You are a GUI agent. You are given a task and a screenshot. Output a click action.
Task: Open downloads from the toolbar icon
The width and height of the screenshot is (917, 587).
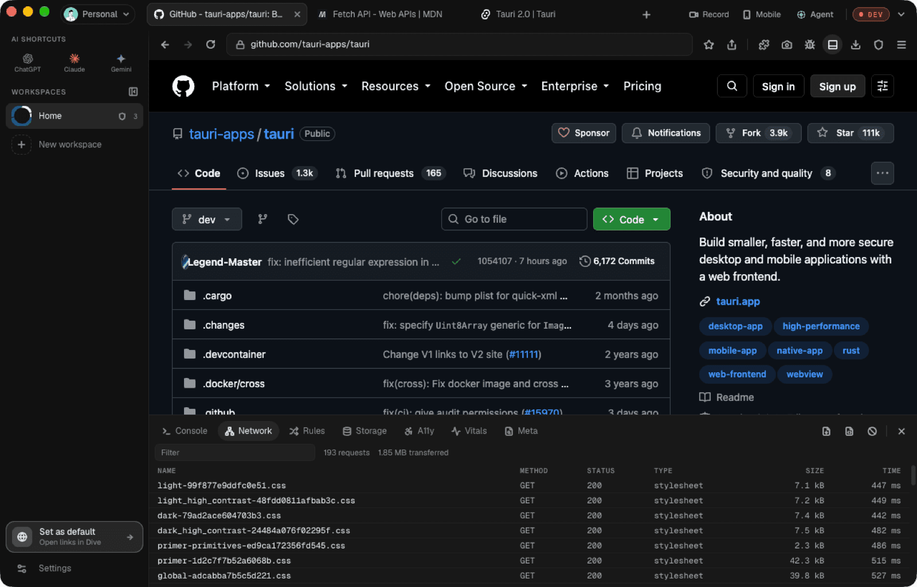[x=856, y=45]
